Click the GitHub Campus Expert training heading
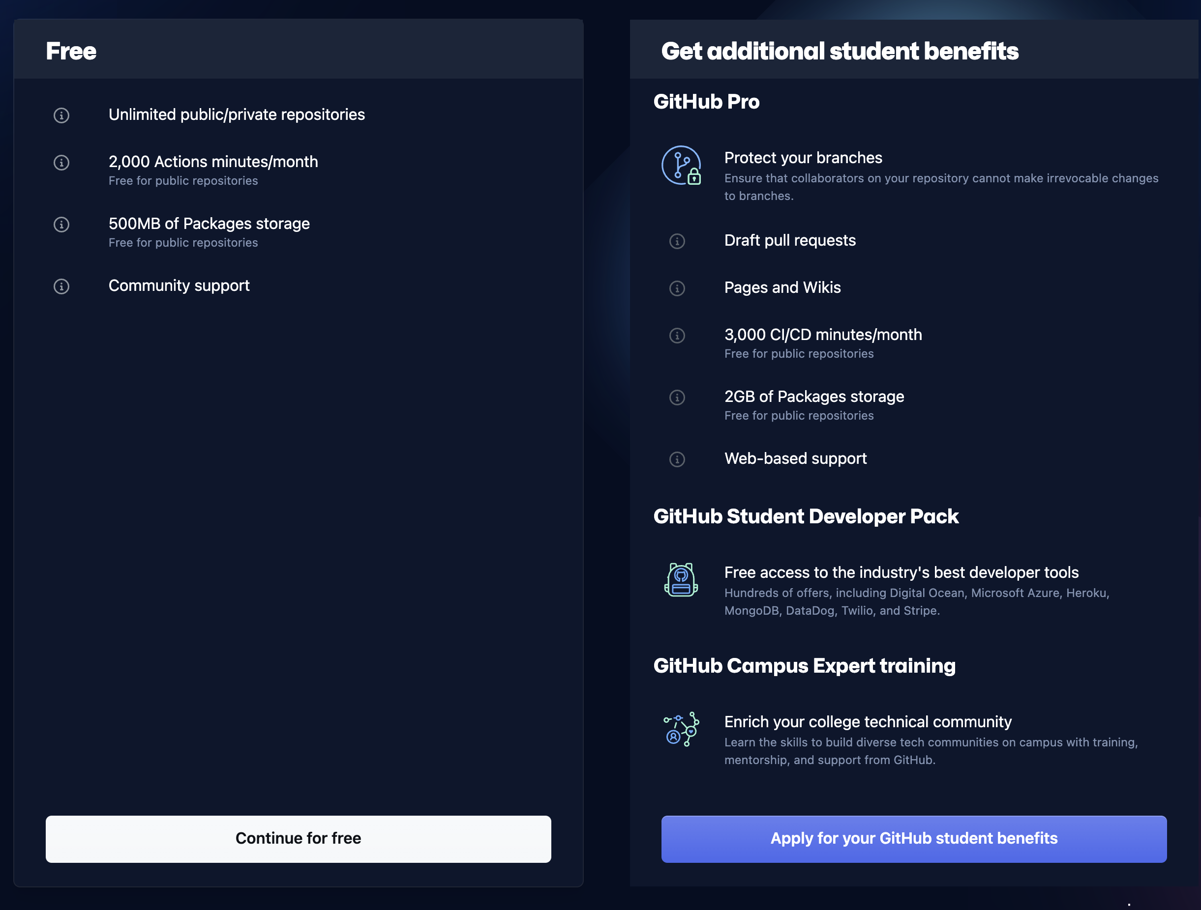This screenshot has height=910, width=1201. [x=804, y=666]
